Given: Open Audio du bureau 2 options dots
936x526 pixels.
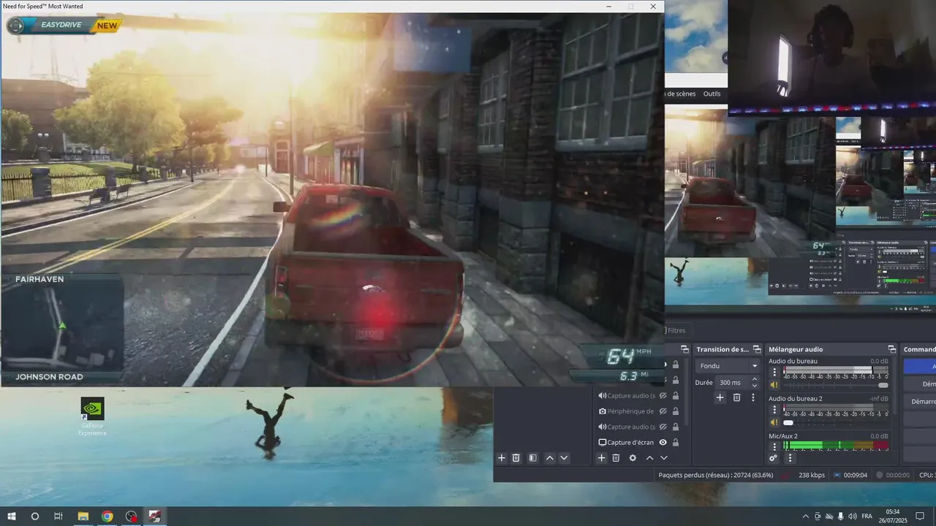Looking at the screenshot, I should (x=774, y=410).
